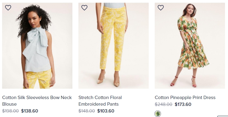Open the pineapple print dress product photo
This screenshot has height=117, width=228.
pos(190,45)
